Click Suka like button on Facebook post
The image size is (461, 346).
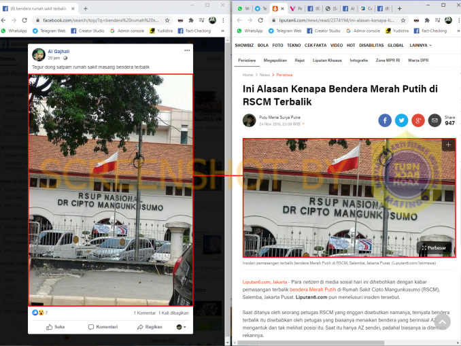[x=55, y=327]
